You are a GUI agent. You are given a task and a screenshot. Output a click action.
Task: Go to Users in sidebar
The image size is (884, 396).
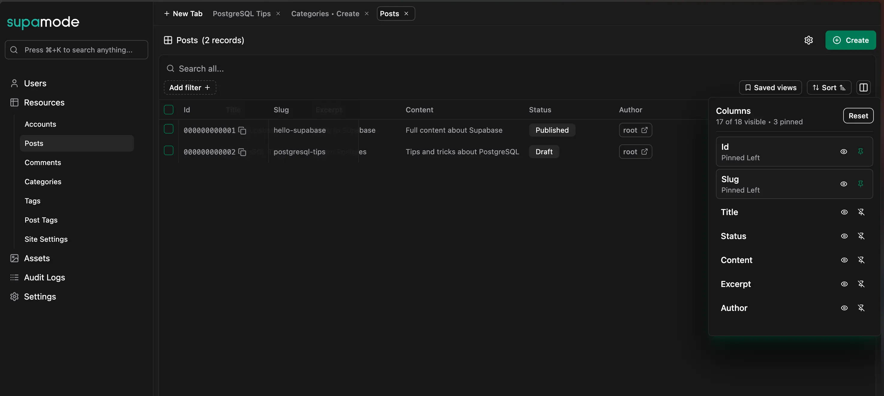pos(35,83)
